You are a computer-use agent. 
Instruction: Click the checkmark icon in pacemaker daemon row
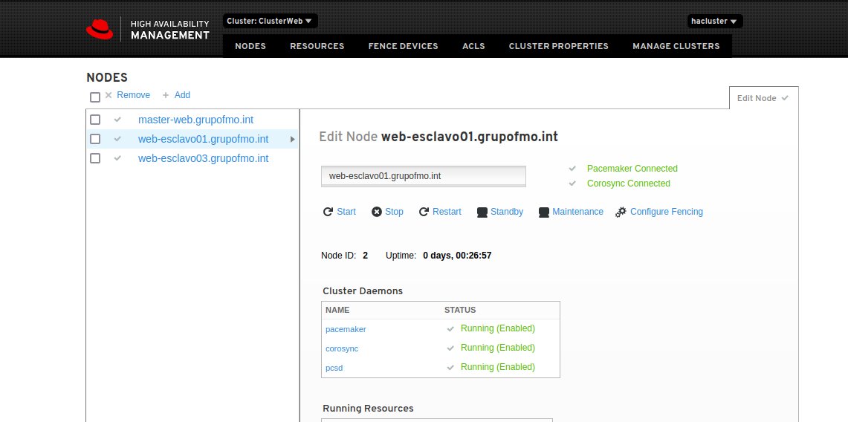coord(450,328)
